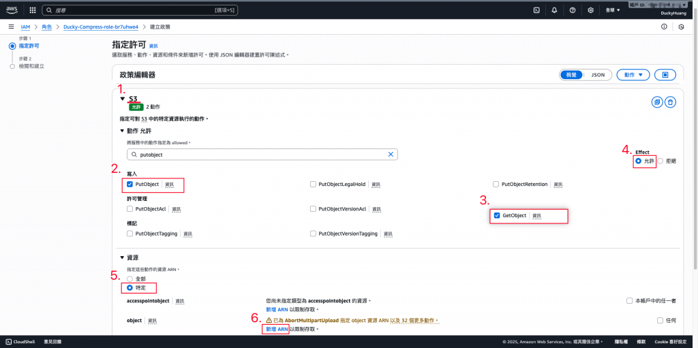
Task: Open Cookie 喜好設定 in the footer
Action: pyautogui.click(x=672, y=342)
